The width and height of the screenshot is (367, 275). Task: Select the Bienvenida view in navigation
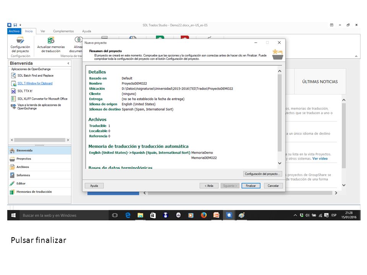[x=40, y=150]
